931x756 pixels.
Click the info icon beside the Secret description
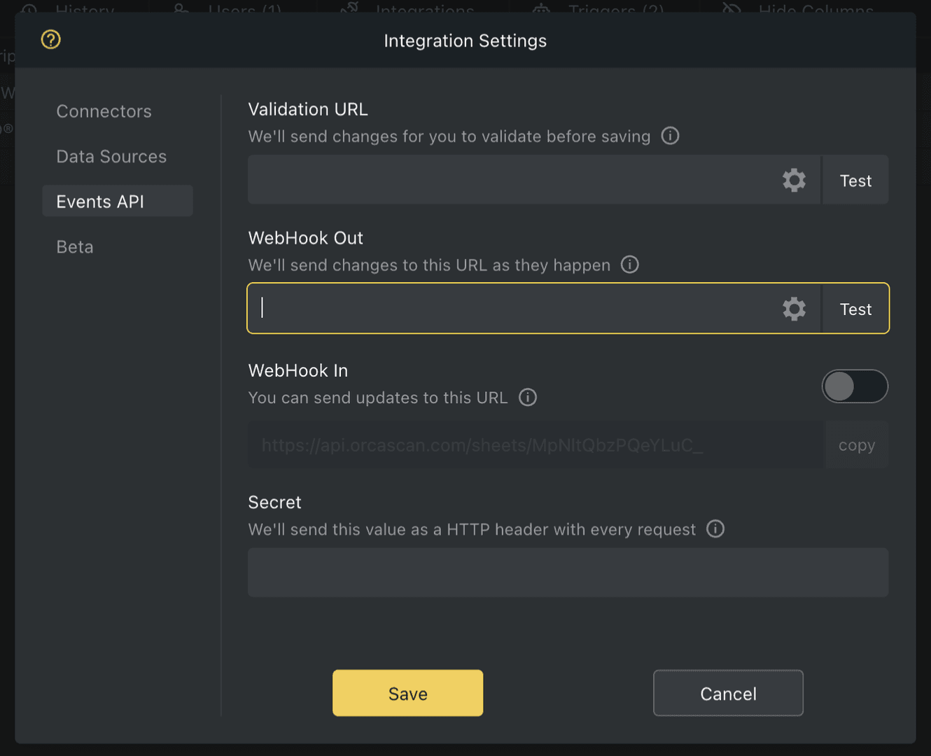coord(715,529)
